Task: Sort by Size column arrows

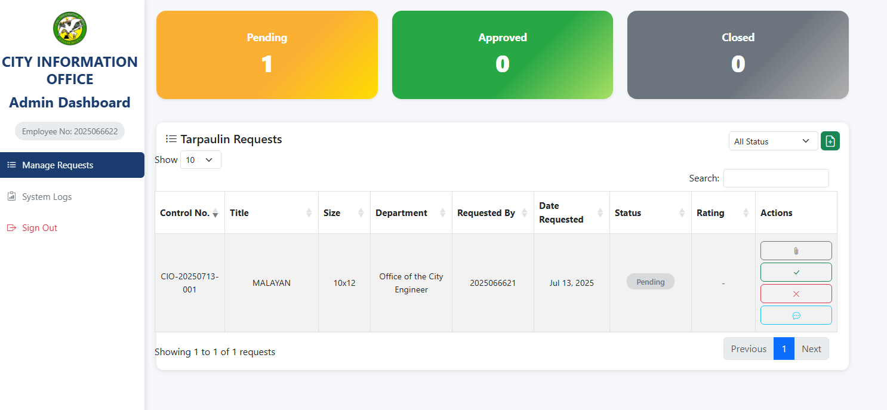Action: [361, 212]
